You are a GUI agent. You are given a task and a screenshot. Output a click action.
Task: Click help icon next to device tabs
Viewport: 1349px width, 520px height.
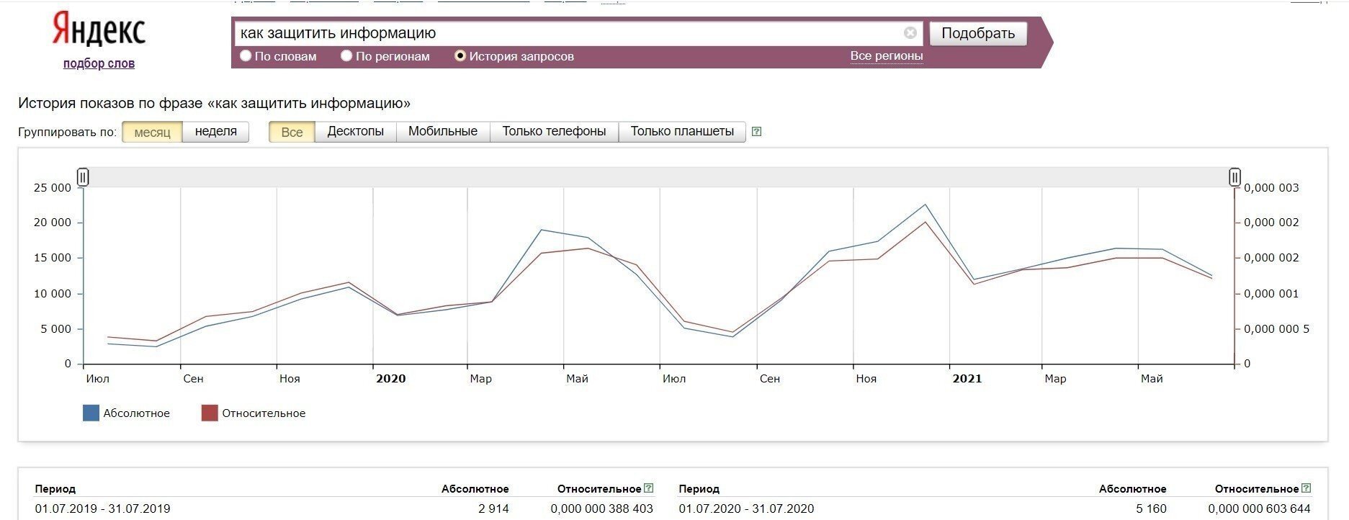[x=756, y=132]
